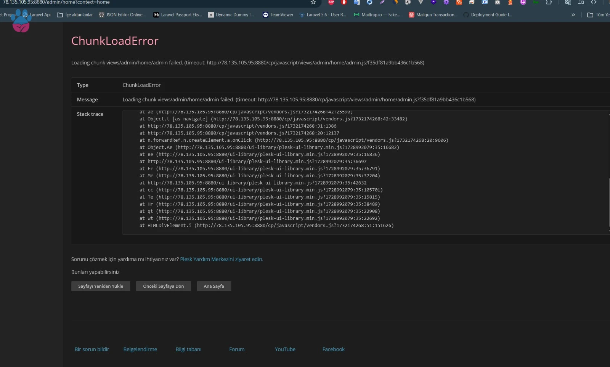Click the browser address bar URL
610x367 pixels.
coord(56,2)
